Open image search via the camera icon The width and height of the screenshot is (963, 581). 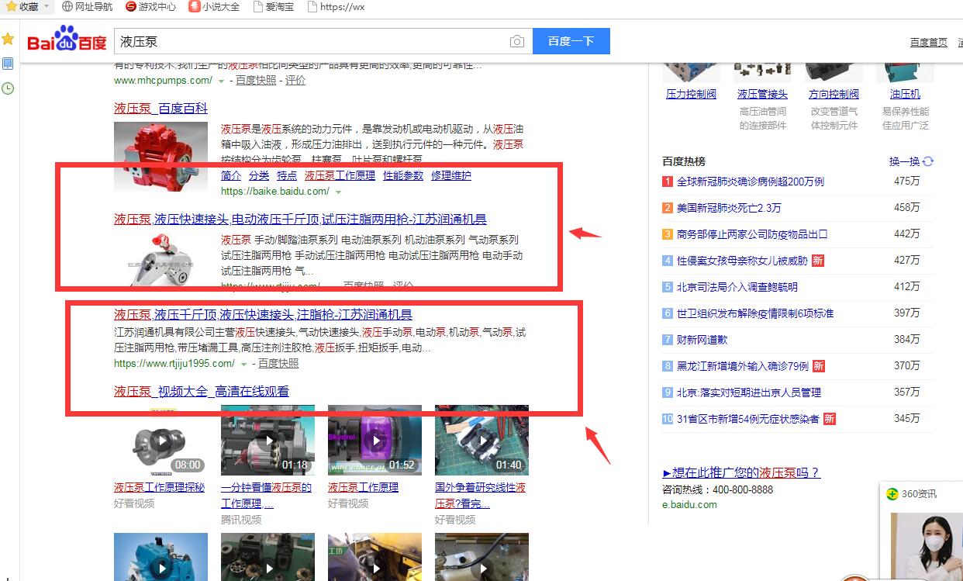[517, 41]
